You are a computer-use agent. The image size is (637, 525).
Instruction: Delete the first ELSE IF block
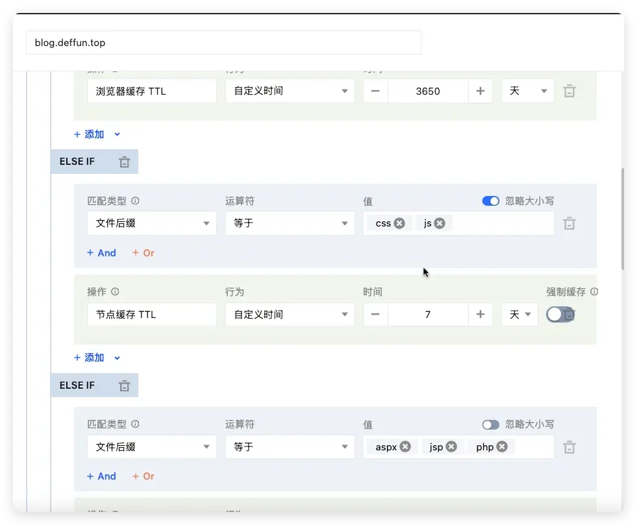point(124,162)
